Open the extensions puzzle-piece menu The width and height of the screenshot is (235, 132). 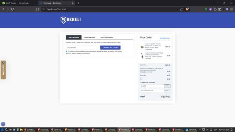[x=215, y=9]
